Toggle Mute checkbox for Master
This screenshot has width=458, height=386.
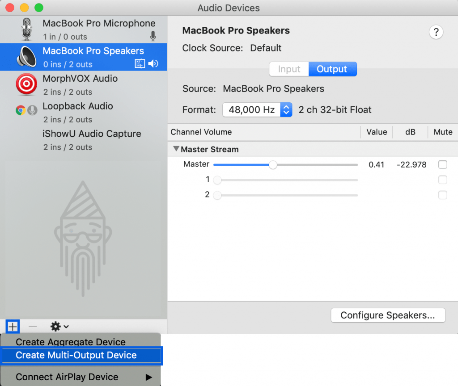(x=442, y=164)
